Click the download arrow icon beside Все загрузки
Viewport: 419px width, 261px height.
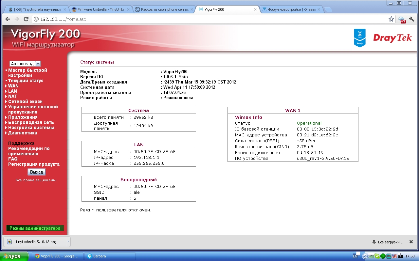(x=374, y=242)
